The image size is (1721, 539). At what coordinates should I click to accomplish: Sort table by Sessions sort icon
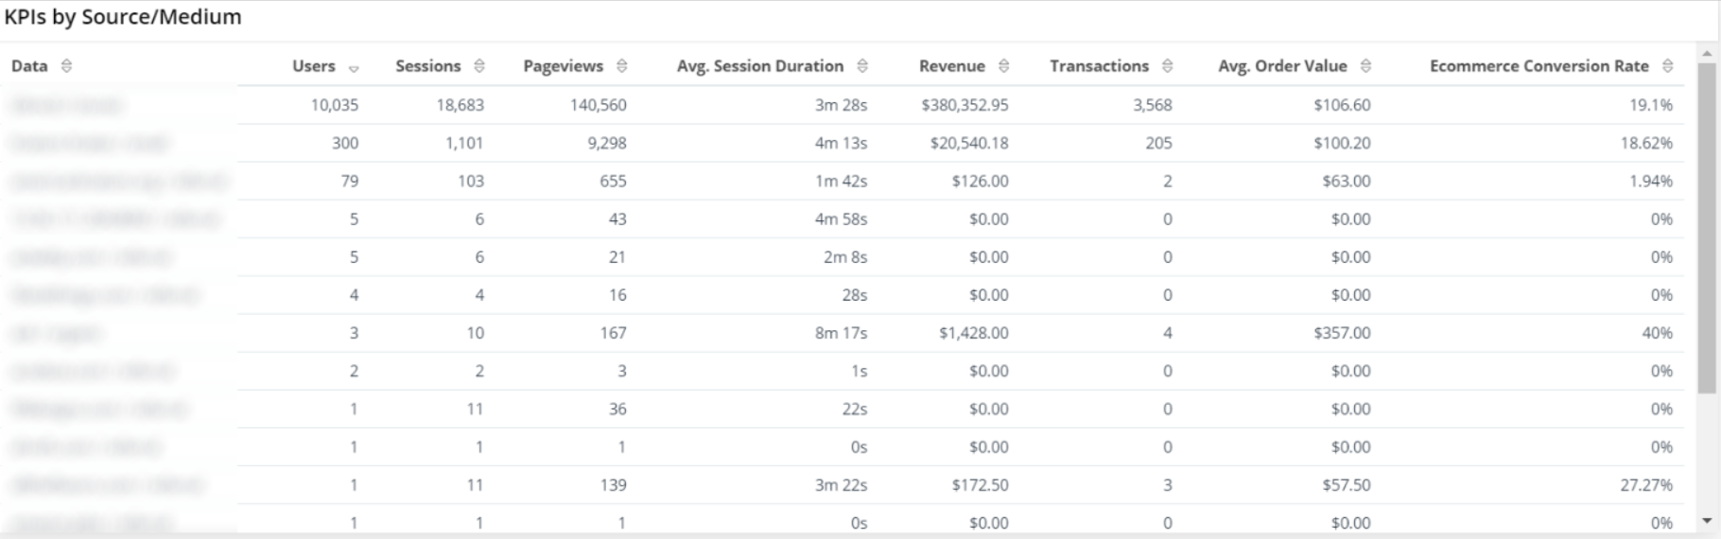click(x=479, y=66)
